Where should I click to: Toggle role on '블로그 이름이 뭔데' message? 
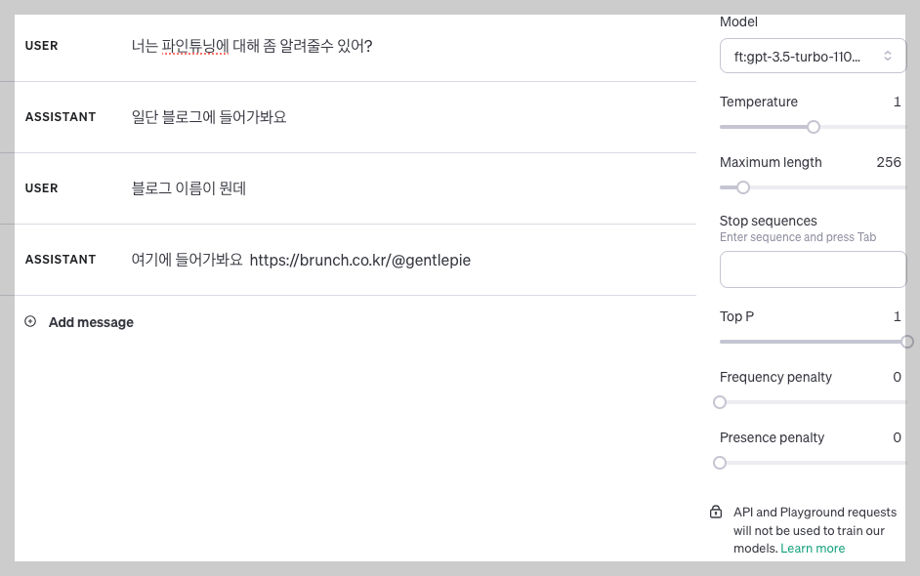tap(42, 188)
